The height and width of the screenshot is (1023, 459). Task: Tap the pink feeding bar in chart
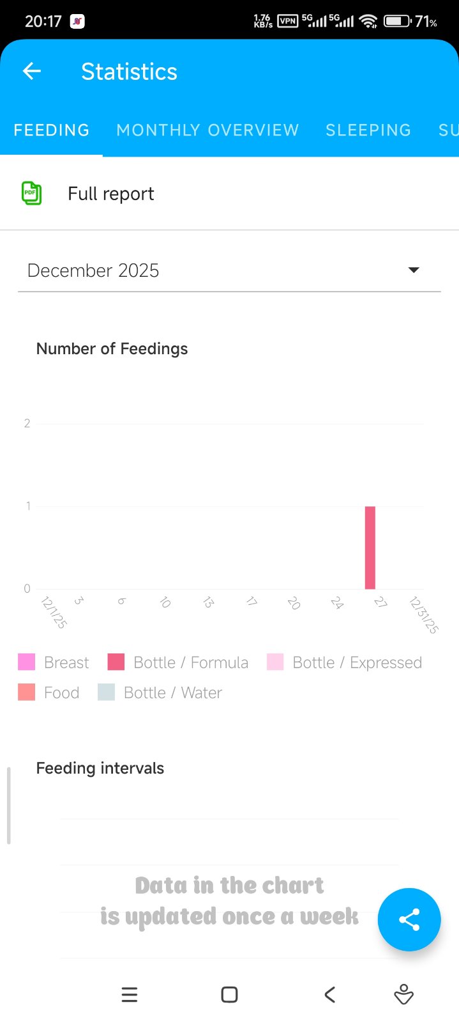coord(370,547)
